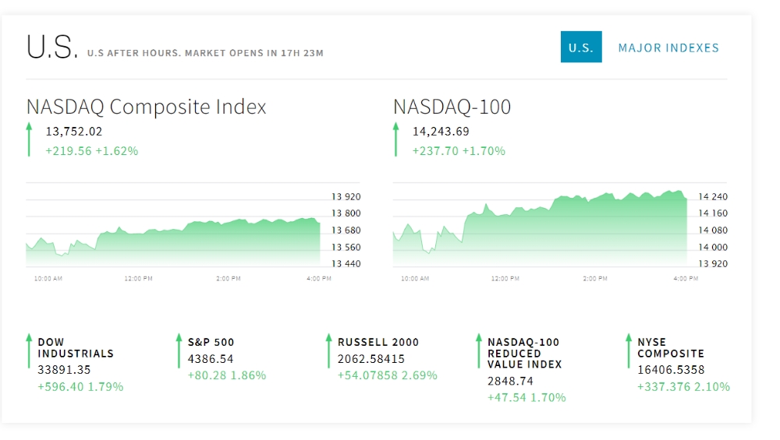This screenshot has height=440, width=780.
Task: Click the market status text 'MARKET OPENS IN 17H 23M'
Action: point(254,53)
